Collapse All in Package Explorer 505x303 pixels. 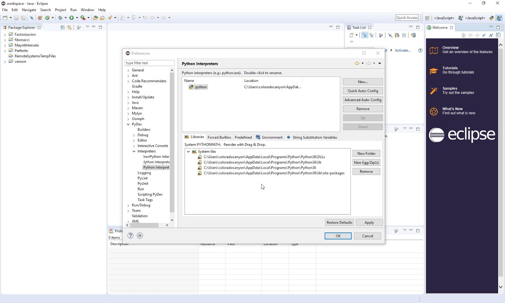(x=62, y=27)
